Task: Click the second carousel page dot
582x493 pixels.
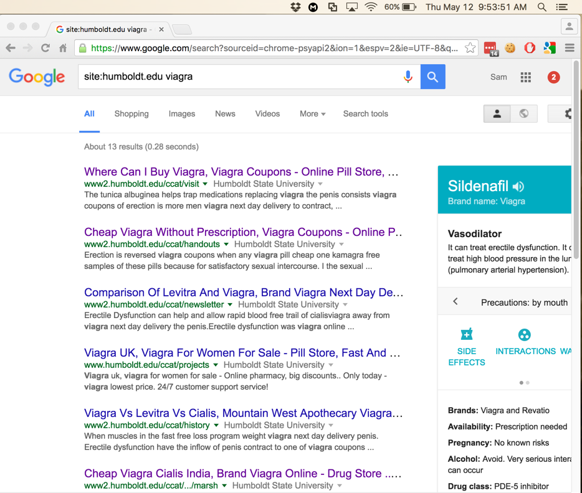Action: [528, 383]
